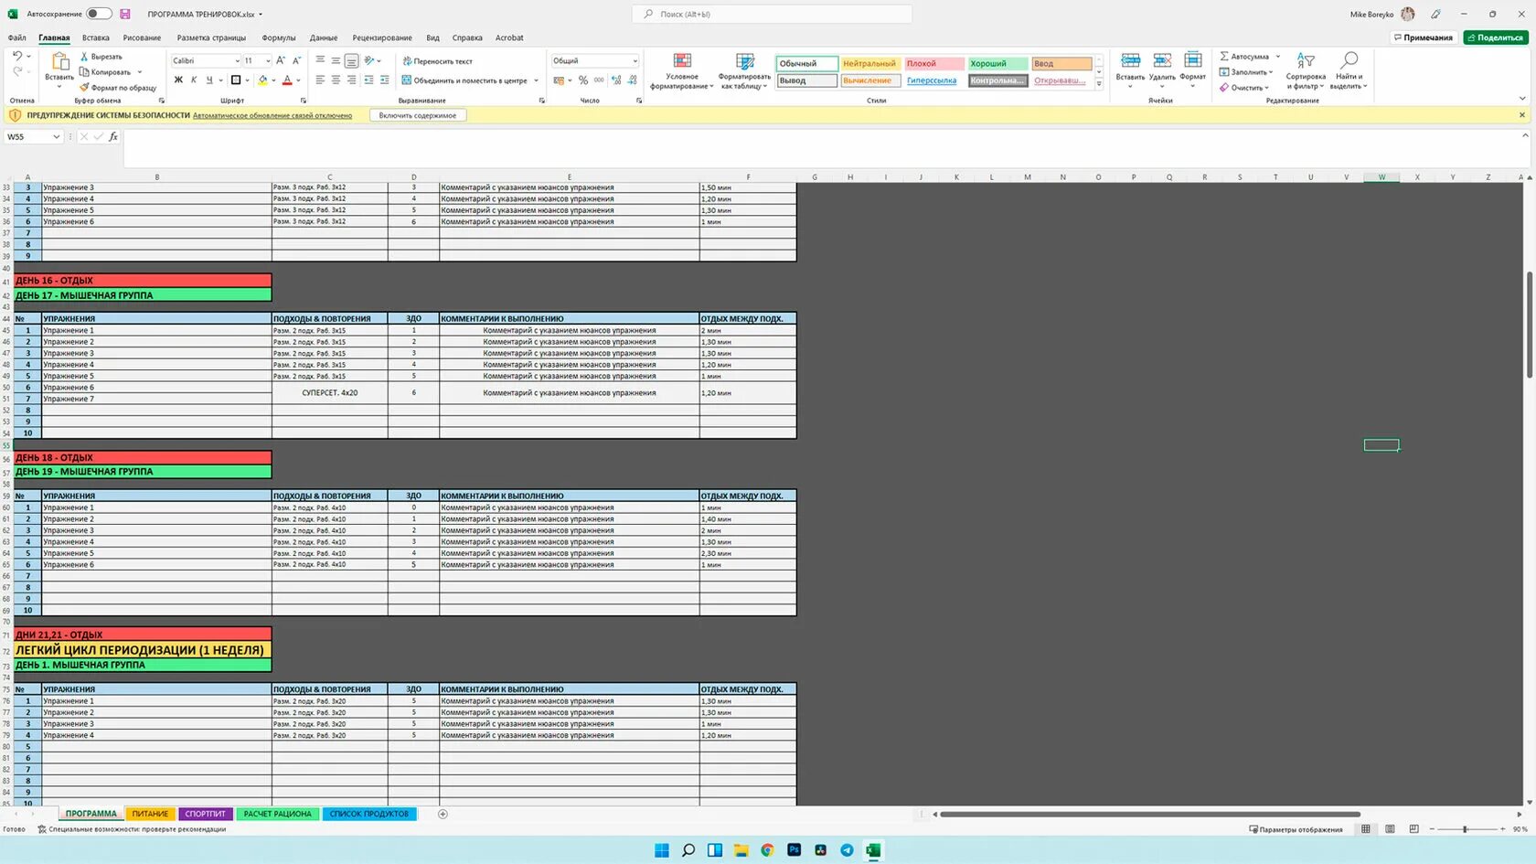This screenshot has height=864, width=1536.
Task: Expand the Fill (Заполнить) dropdown
Action: coord(1271,72)
